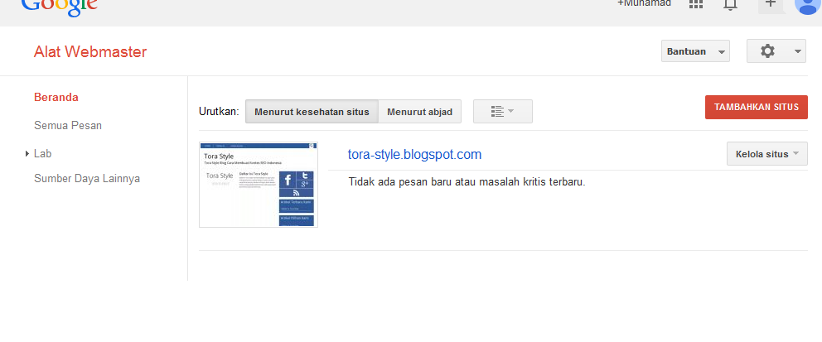This screenshot has width=822, height=342.
Task: Click the plus share button in header
Action: pos(770,5)
